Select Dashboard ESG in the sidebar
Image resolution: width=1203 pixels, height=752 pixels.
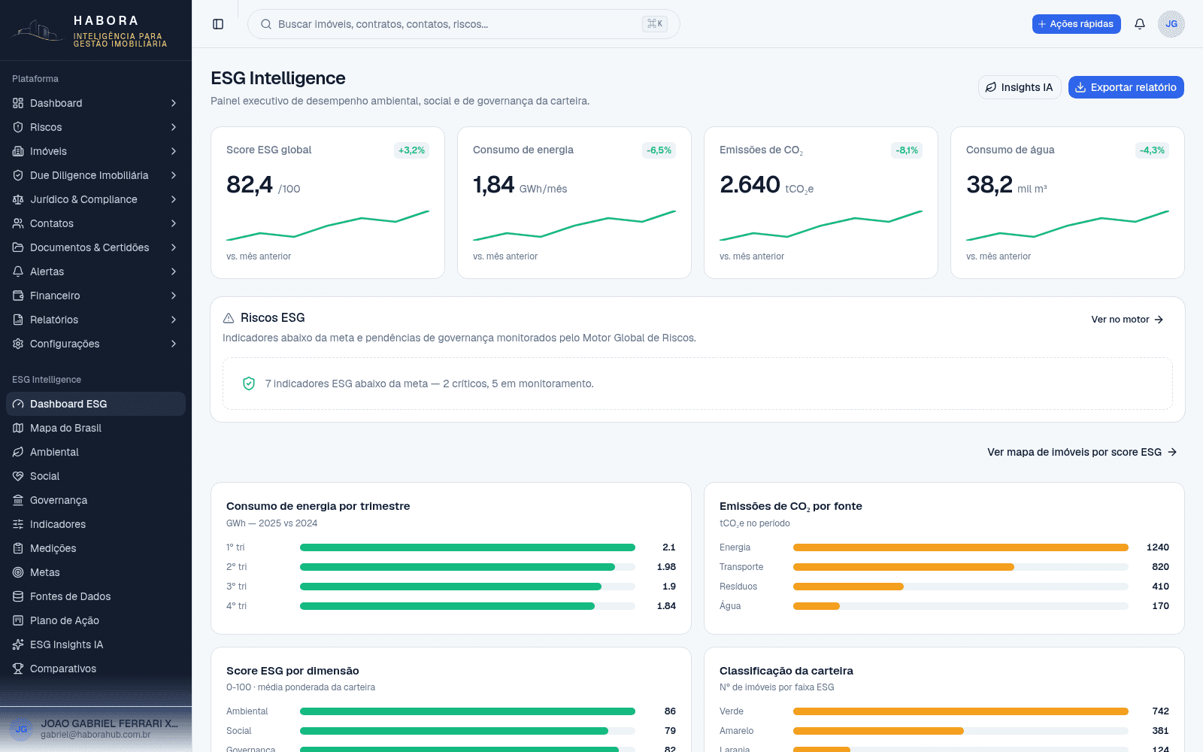[95, 404]
